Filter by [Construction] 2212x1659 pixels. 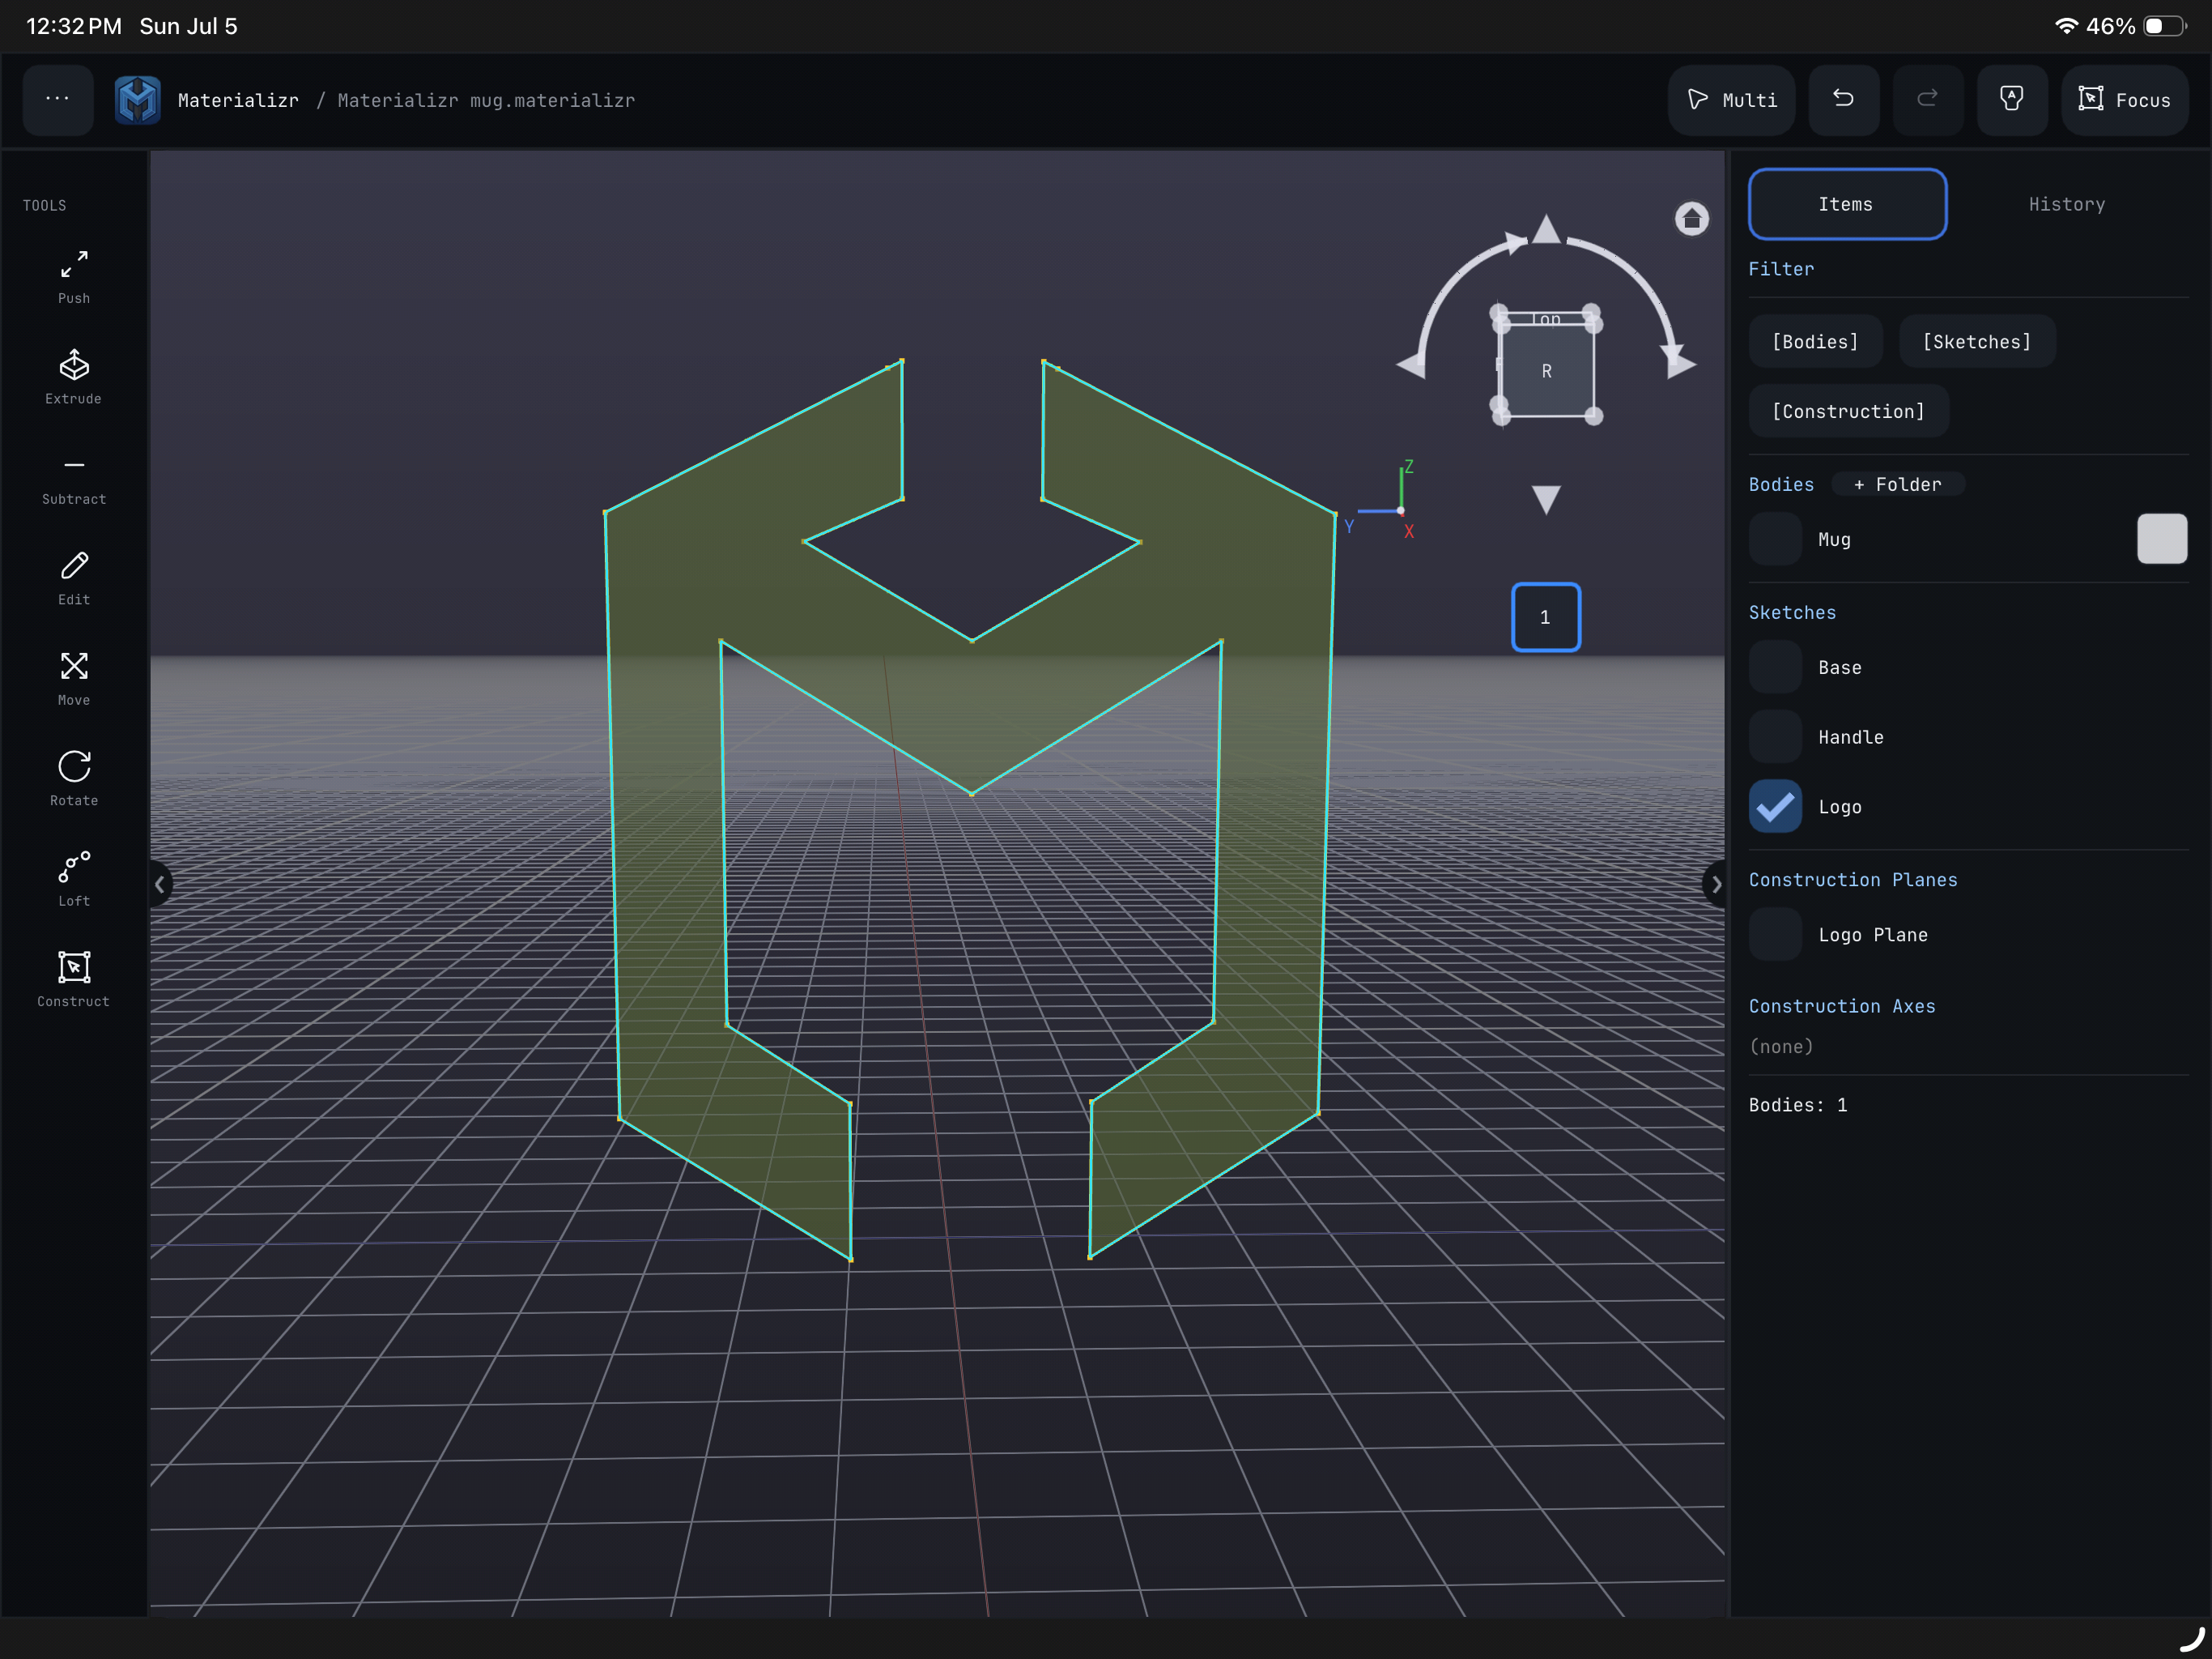(1848, 412)
